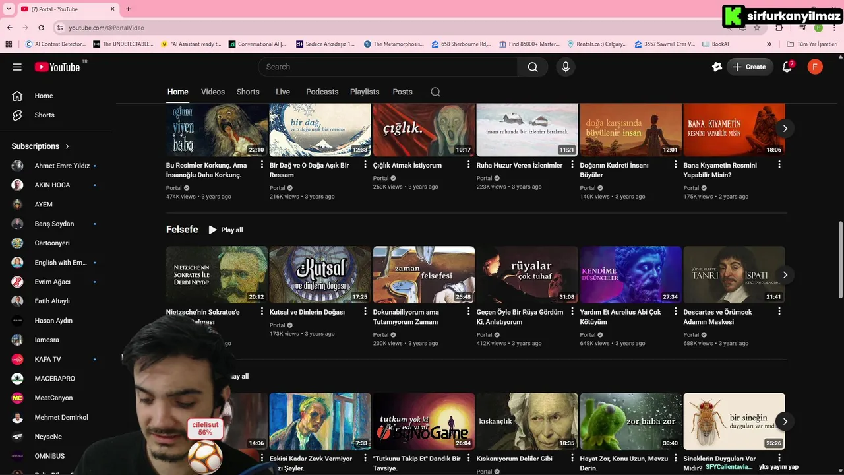Open options for Bana Kıyametin Resmini video
Screen dimensions: 844x475
coord(779,165)
